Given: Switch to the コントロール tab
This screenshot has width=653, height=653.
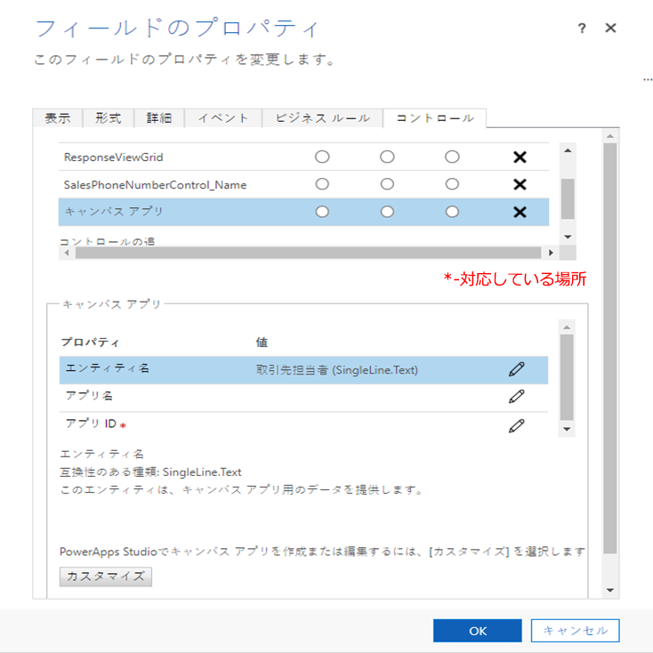Looking at the screenshot, I should click(x=435, y=118).
